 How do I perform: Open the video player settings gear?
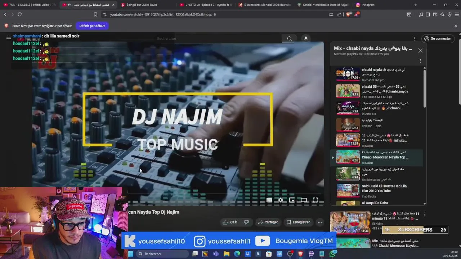[281, 200]
